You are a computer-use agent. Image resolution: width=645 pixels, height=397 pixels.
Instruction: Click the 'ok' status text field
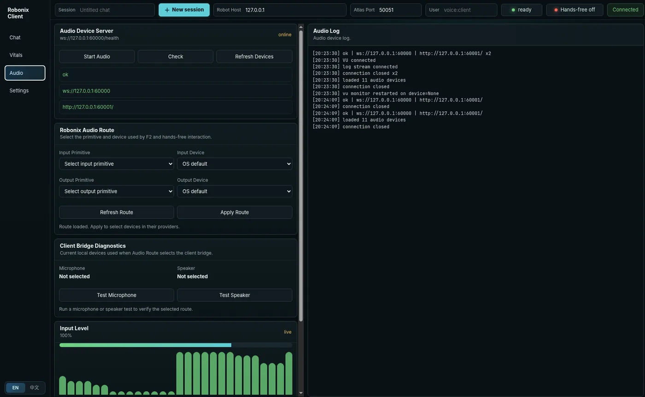[176, 75]
